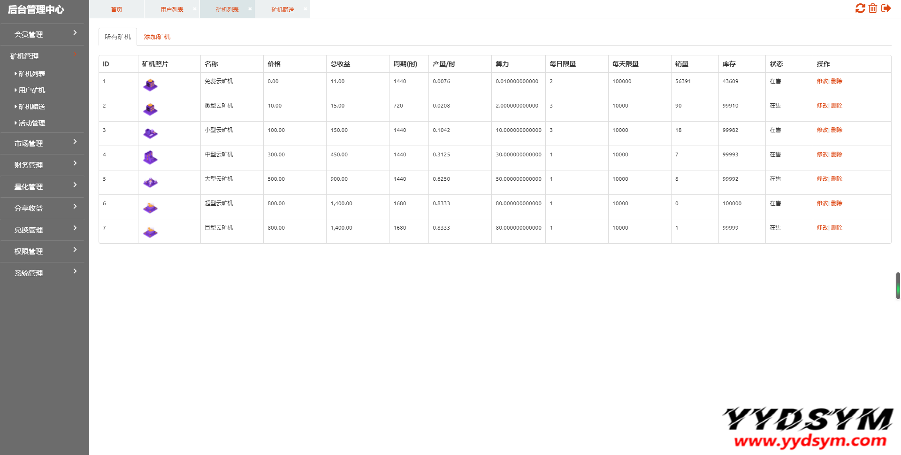Click the 中型云矿机 miner image
Viewport: 901px width, 455px height.
pyautogui.click(x=150, y=158)
